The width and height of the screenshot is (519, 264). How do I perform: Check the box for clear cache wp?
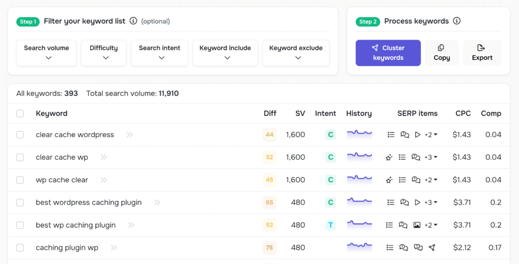tap(20, 157)
